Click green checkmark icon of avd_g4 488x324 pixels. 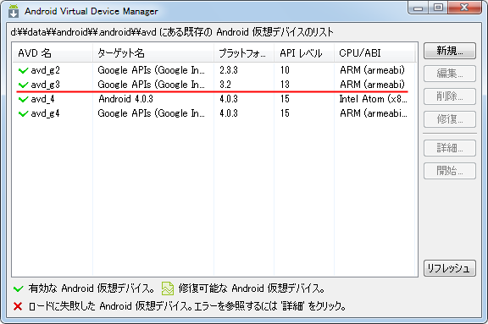pyautogui.click(x=24, y=113)
